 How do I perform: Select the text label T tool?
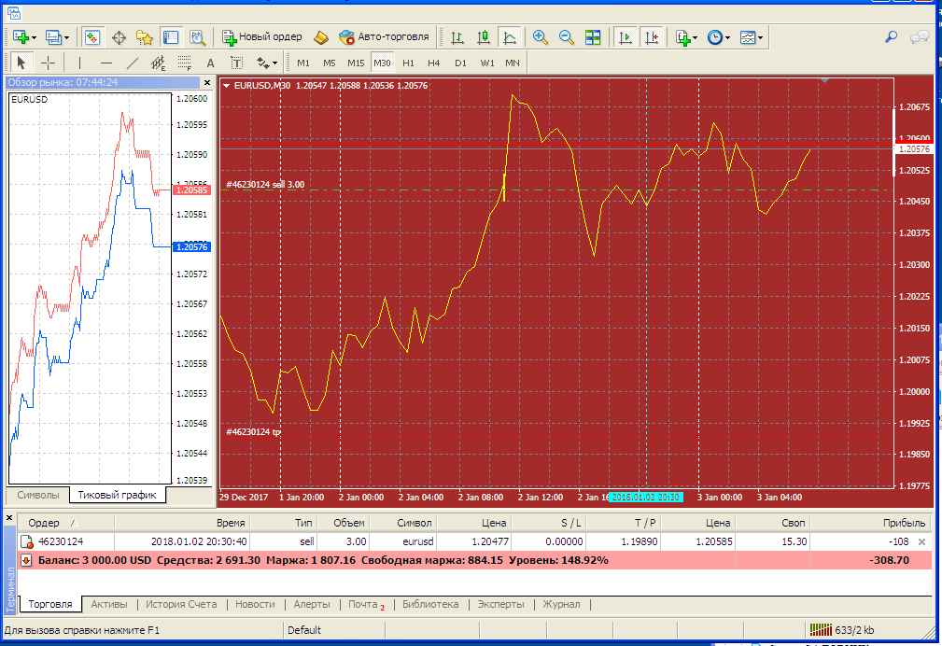click(237, 63)
